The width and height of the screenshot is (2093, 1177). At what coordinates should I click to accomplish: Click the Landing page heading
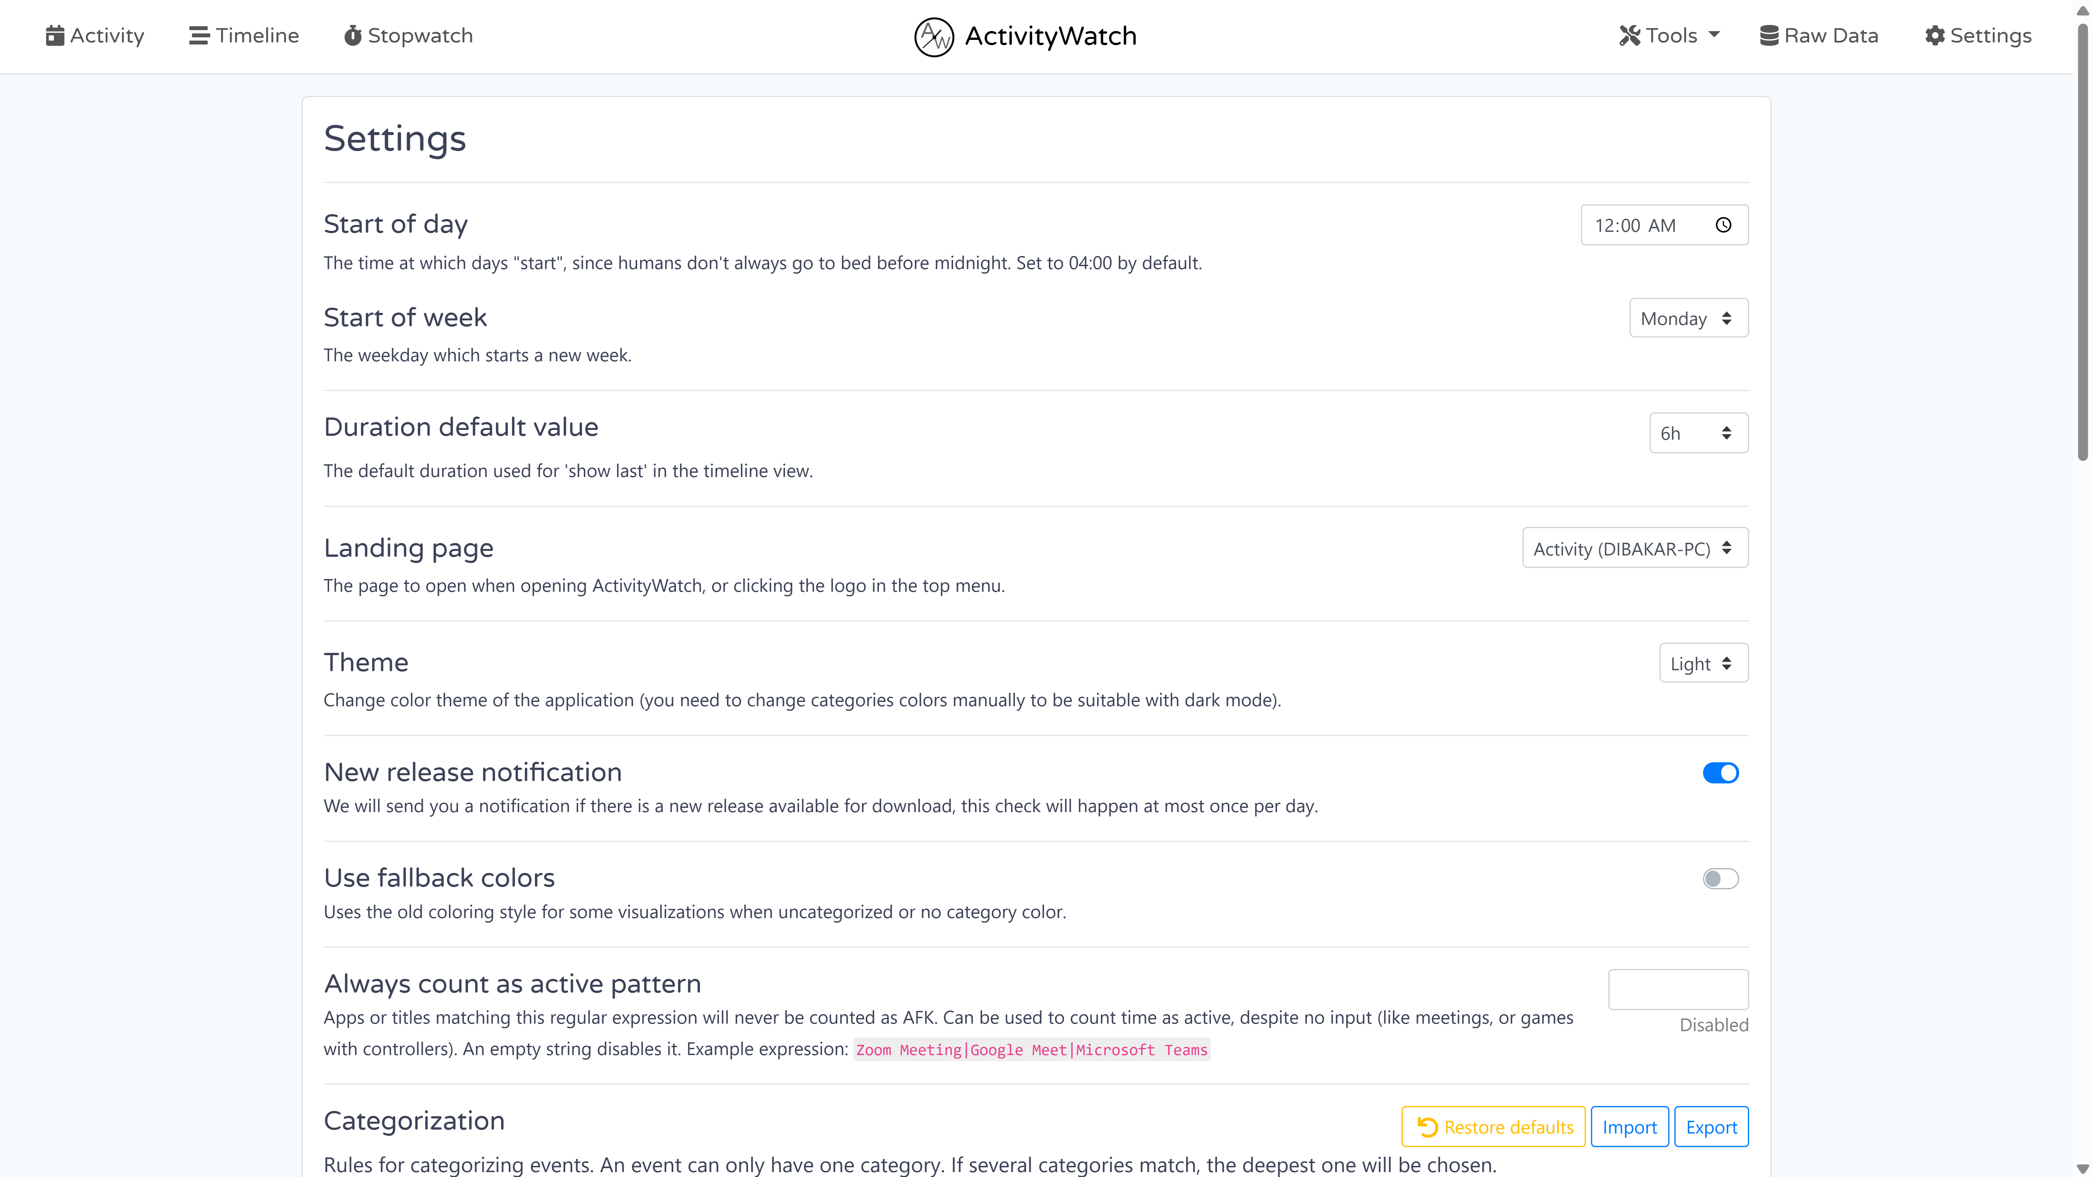[409, 548]
